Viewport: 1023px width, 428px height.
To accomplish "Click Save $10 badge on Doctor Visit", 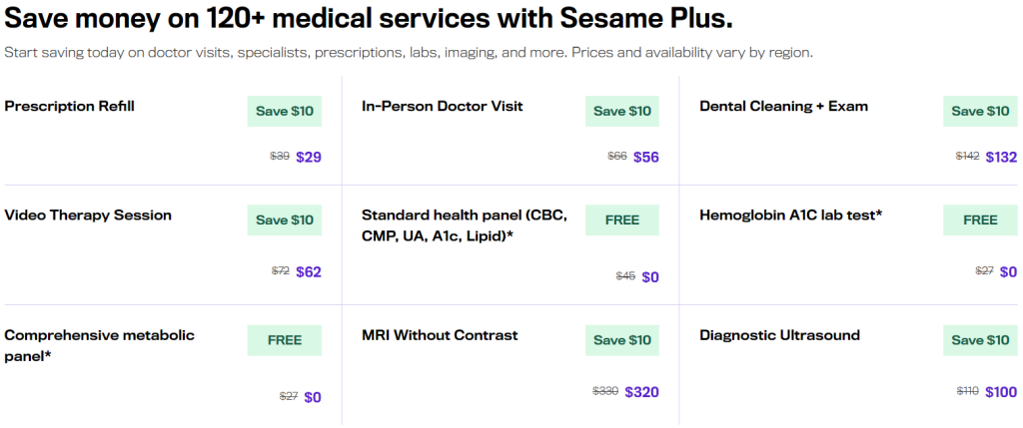I will click(622, 112).
